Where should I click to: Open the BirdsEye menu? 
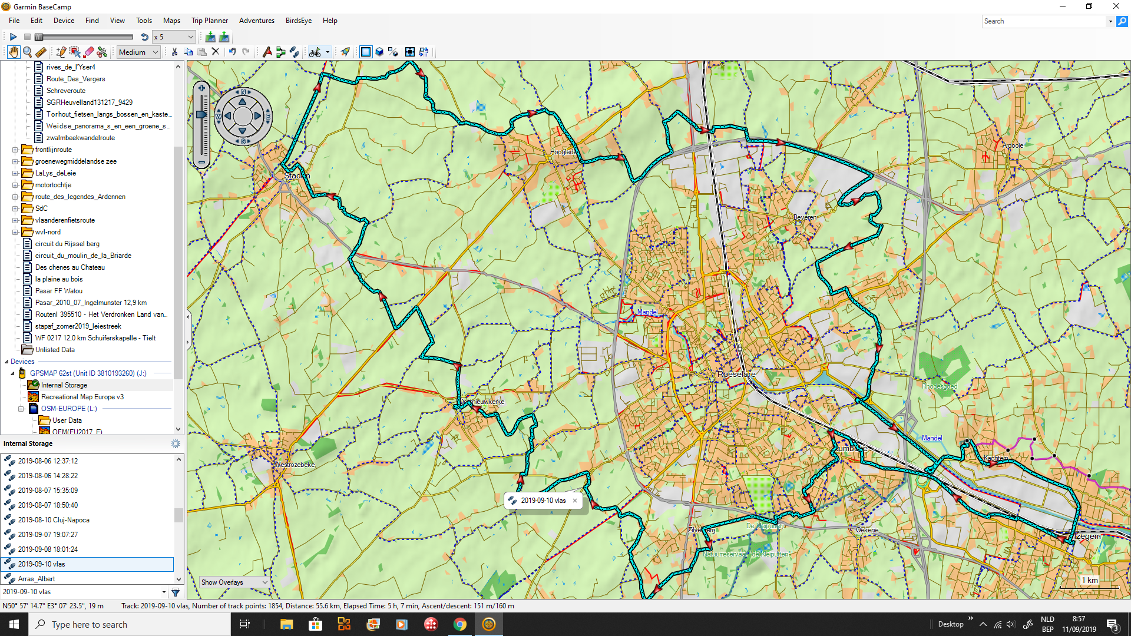pos(299,21)
